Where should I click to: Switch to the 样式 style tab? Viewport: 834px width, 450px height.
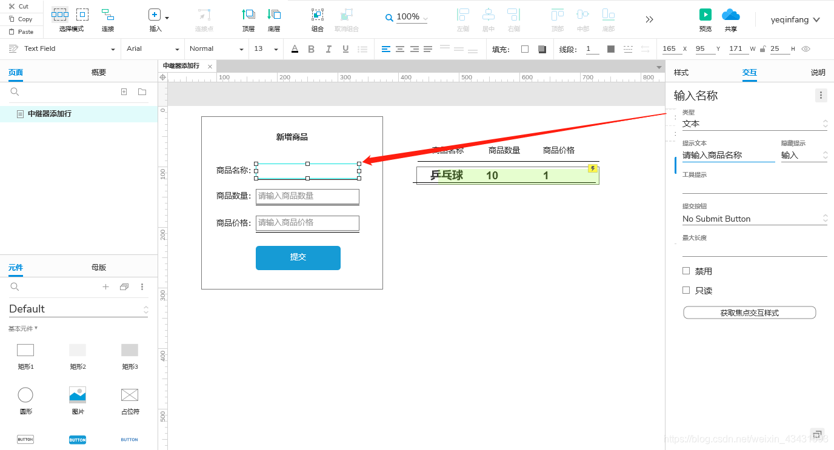tap(681, 73)
